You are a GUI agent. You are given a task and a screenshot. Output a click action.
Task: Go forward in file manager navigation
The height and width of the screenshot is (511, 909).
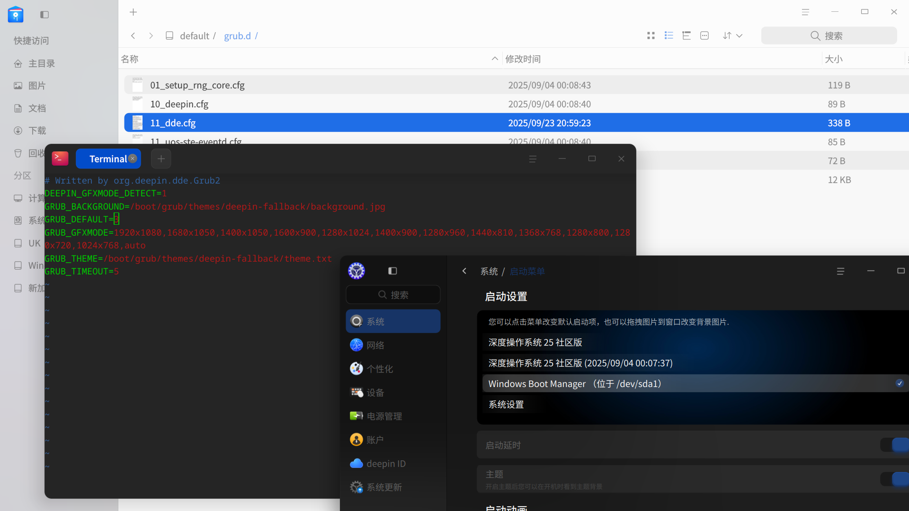(151, 36)
